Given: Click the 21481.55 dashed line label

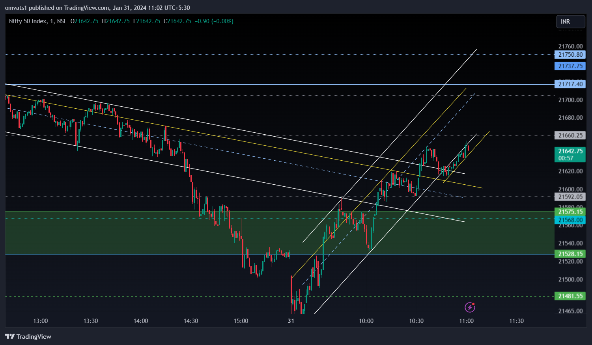Looking at the screenshot, I should [x=570, y=296].
